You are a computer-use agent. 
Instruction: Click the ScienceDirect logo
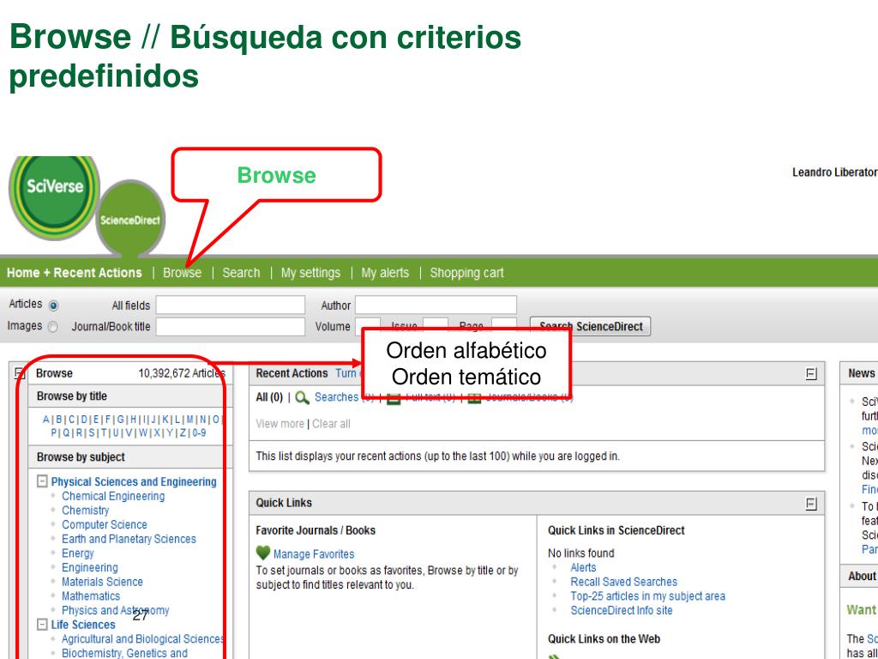[130, 219]
